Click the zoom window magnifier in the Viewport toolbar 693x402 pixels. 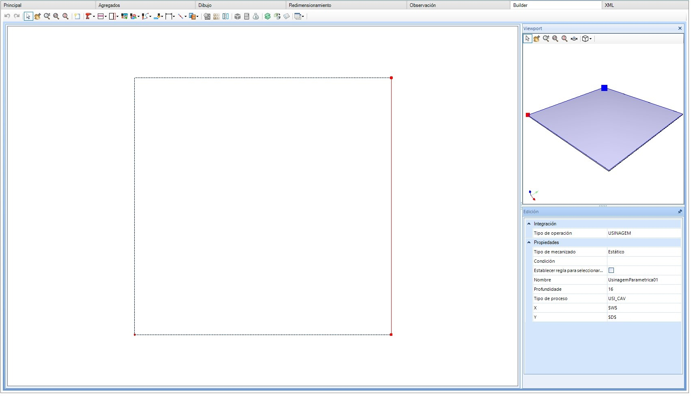pyautogui.click(x=555, y=39)
